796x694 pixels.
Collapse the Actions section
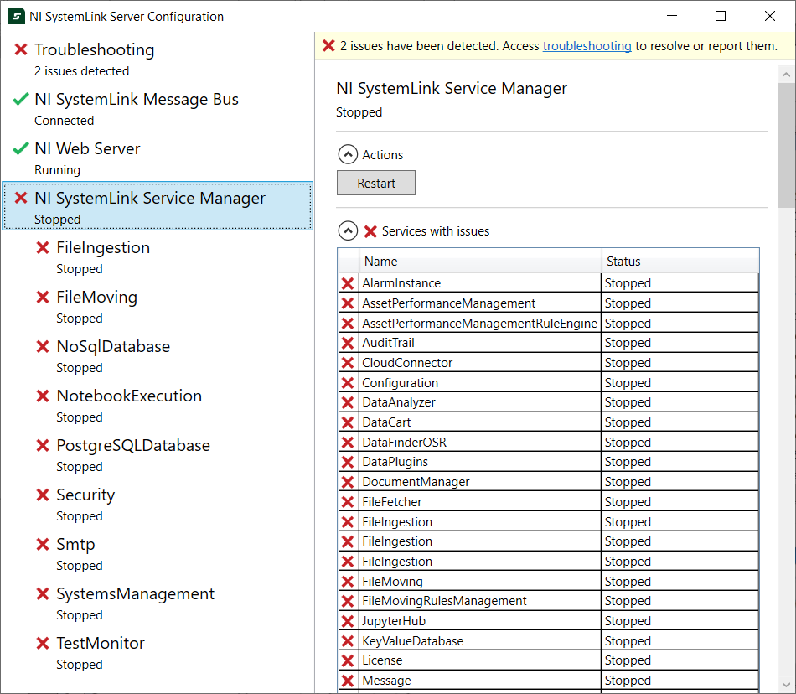coord(348,154)
